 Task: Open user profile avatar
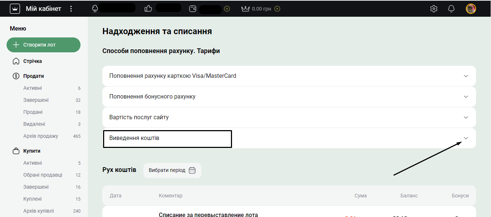coord(471,9)
